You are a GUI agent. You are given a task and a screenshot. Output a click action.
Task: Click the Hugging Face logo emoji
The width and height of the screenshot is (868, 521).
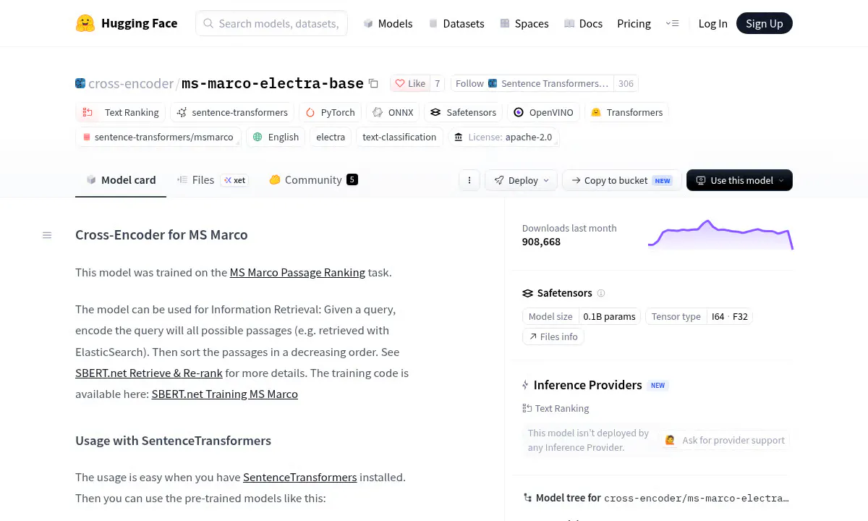tap(85, 23)
